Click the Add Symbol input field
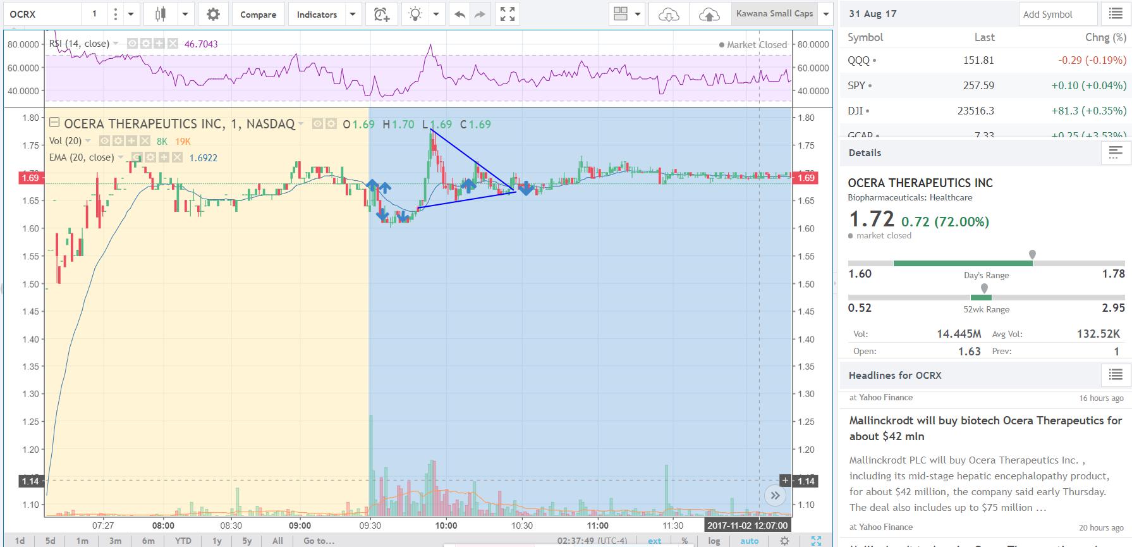 1059,14
